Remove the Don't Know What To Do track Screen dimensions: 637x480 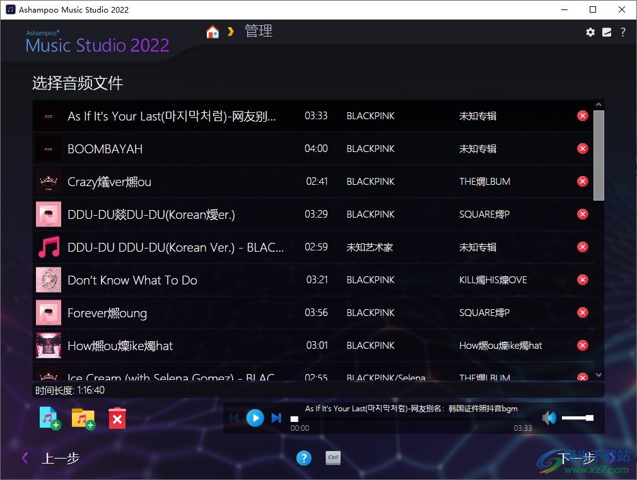[x=582, y=279]
